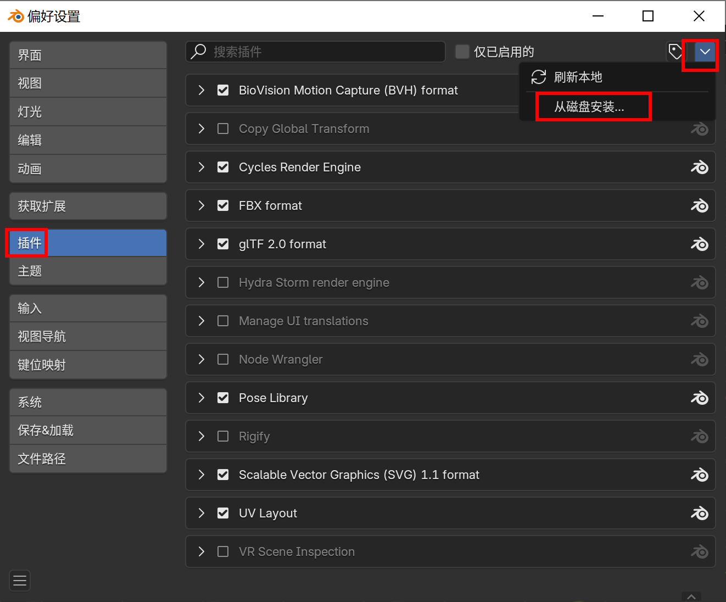726x602 pixels.
Task: Click the Blender icon on SVG format row
Action: coord(700,475)
